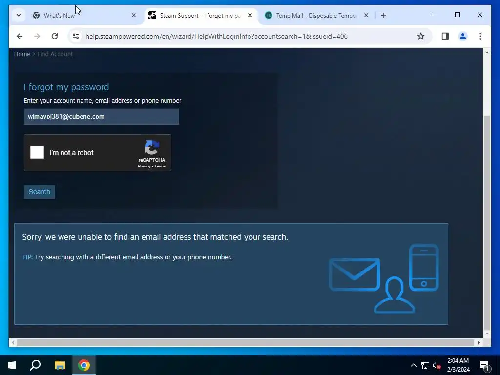Viewport: 500px width, 375px height.
Task: Click the TIP text about different email
Action: point(127,257)
